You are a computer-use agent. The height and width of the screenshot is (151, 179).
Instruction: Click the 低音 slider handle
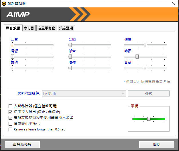coord(70,57)
